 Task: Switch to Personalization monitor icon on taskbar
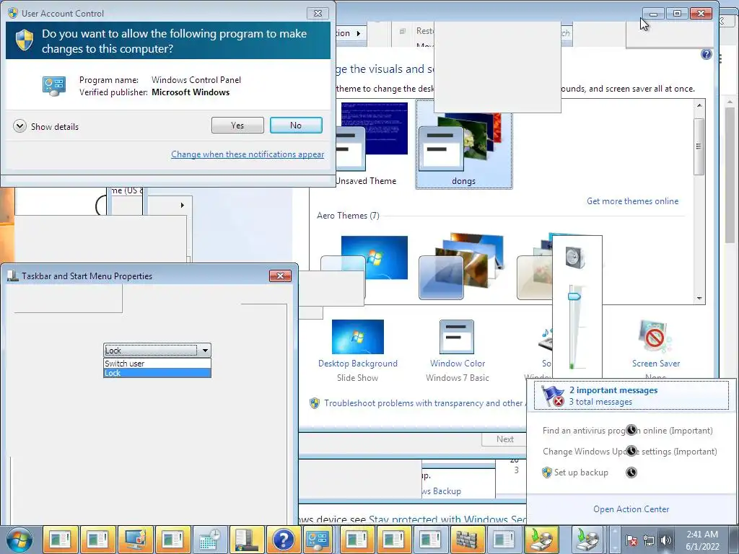coord(135,540)
